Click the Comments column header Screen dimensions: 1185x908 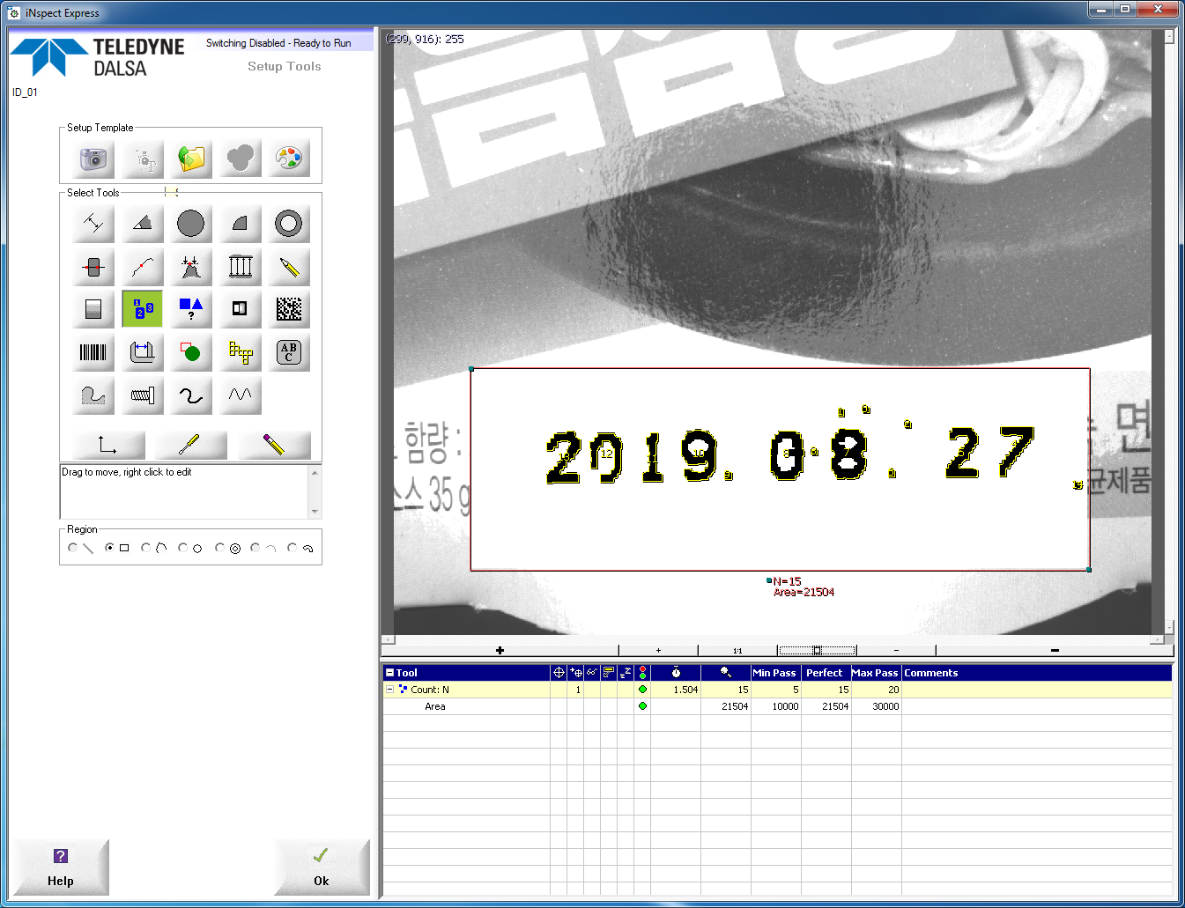click(x=931, y=673)
